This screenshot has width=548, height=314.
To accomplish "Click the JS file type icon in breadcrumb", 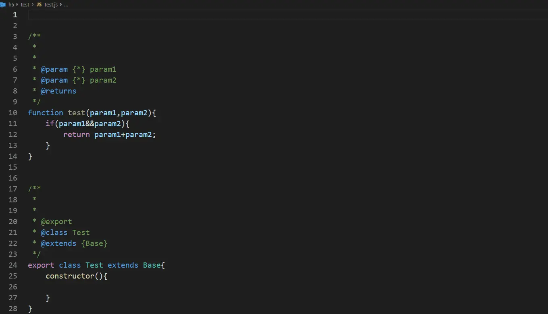I will [x=39, y=5].
